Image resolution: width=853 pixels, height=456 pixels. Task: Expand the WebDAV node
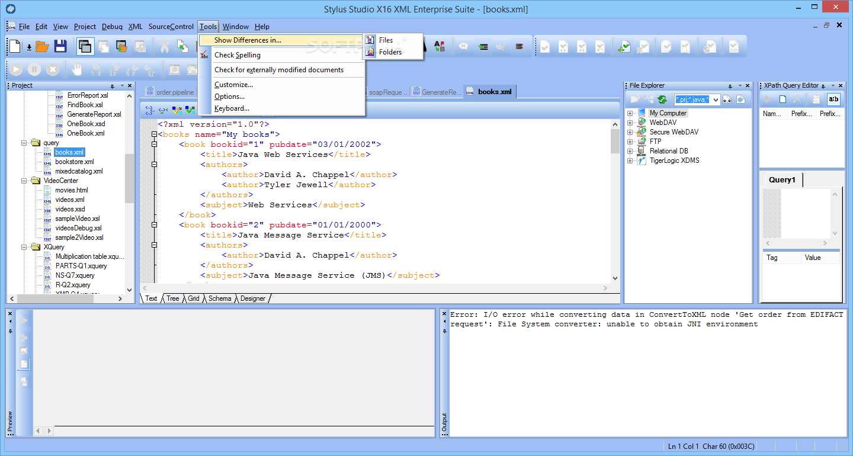(x=630, y=123)
